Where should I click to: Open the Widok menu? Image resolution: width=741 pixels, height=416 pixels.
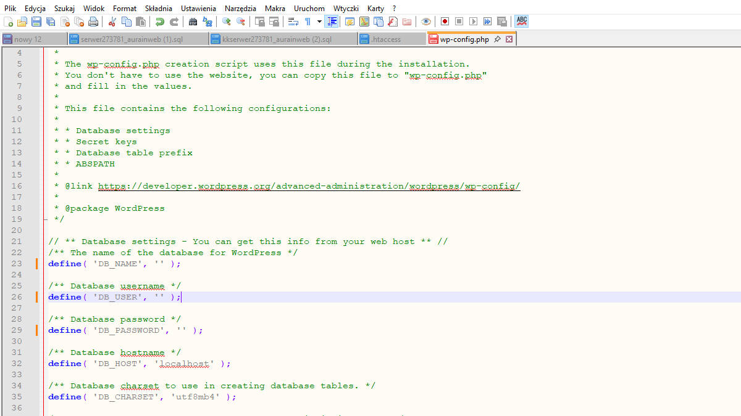click(x=93, y=9)
